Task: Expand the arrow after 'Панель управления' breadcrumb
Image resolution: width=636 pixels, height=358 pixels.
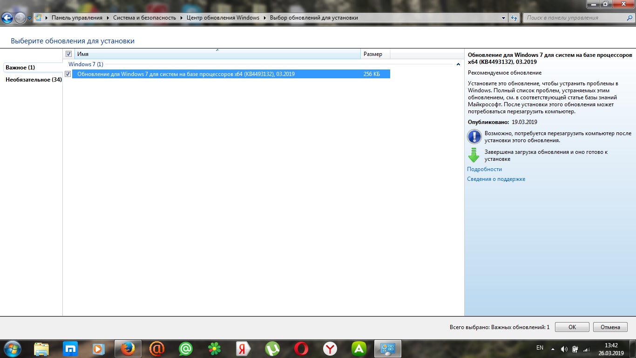Action: pos(108,18)
